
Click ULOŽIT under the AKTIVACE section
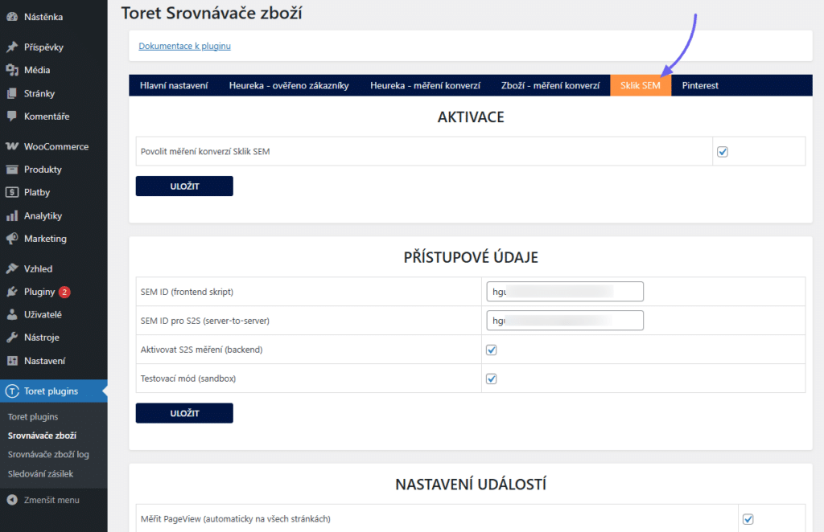[x=183, y=186]
